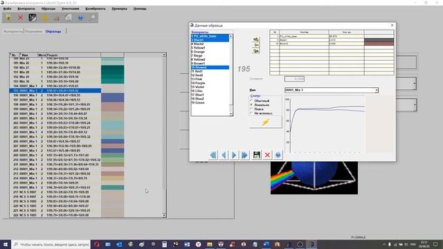Viewport: 443px width, 249px height.
Task: Select sample row 217 NCS S 0907
Action: point(55,192)
